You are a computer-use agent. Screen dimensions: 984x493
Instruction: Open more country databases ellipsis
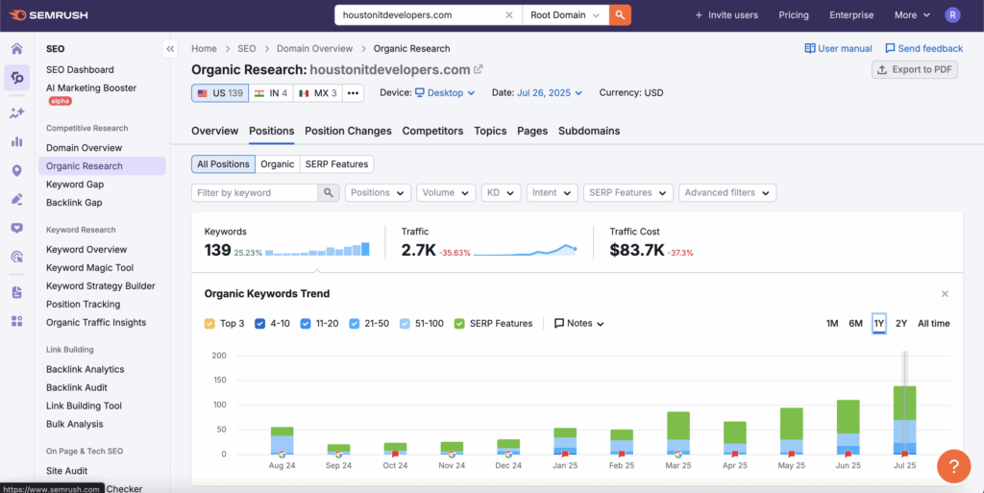[x=354, y=93]
